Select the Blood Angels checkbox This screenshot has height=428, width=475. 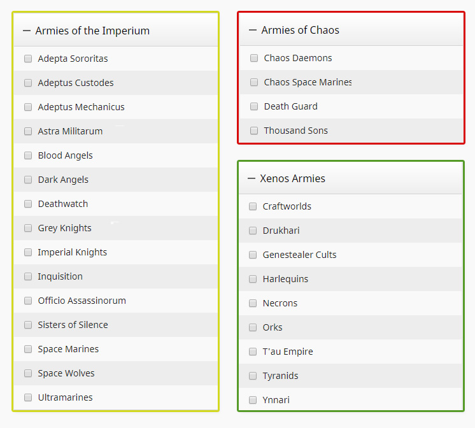(x=28, y=155)
